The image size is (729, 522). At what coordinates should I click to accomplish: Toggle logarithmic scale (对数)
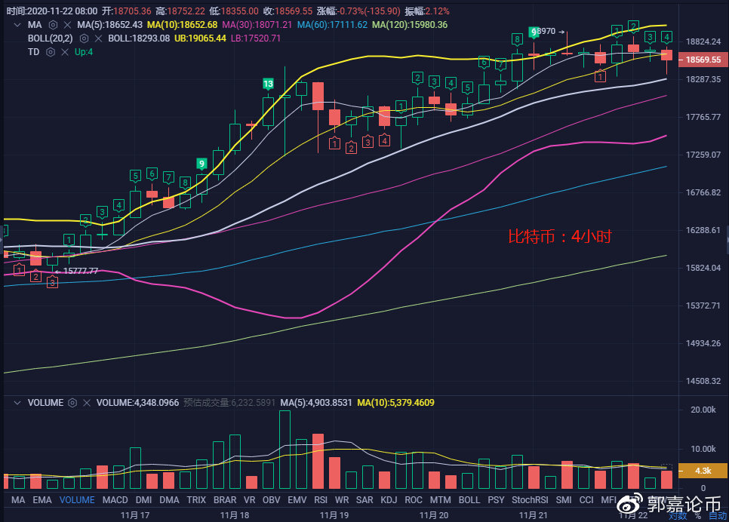pos(677,517)
